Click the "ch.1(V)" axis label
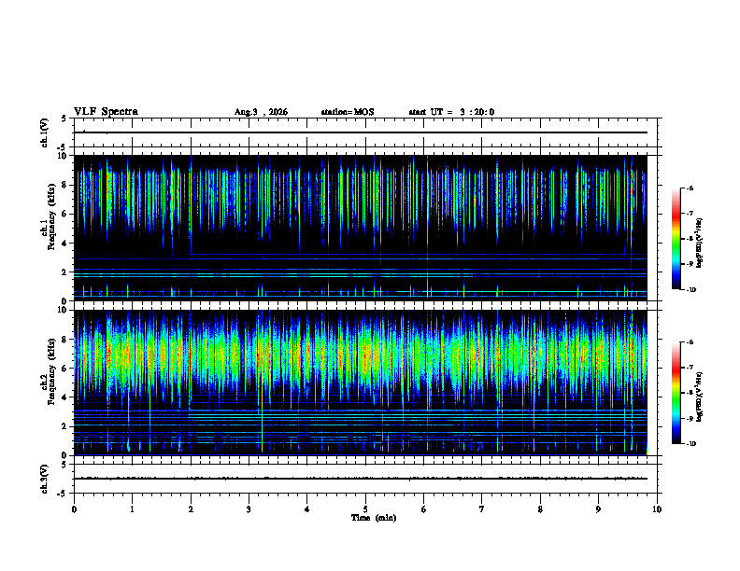740x571 pixels. point(44,132)
